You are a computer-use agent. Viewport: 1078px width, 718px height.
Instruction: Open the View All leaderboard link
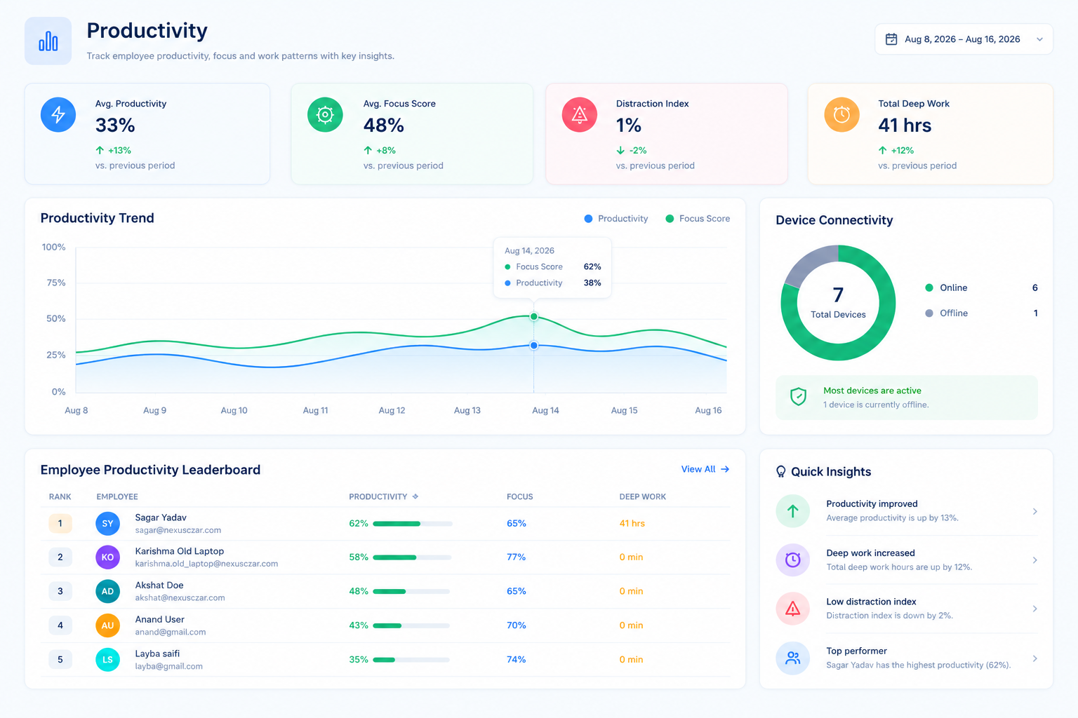[x=705, y=469]
